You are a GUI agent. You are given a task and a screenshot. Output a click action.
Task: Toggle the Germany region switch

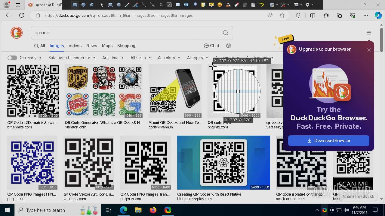pos(12,58)
